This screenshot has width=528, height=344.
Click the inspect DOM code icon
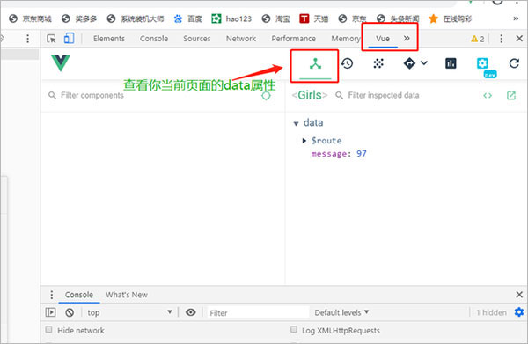pos(488,96)
